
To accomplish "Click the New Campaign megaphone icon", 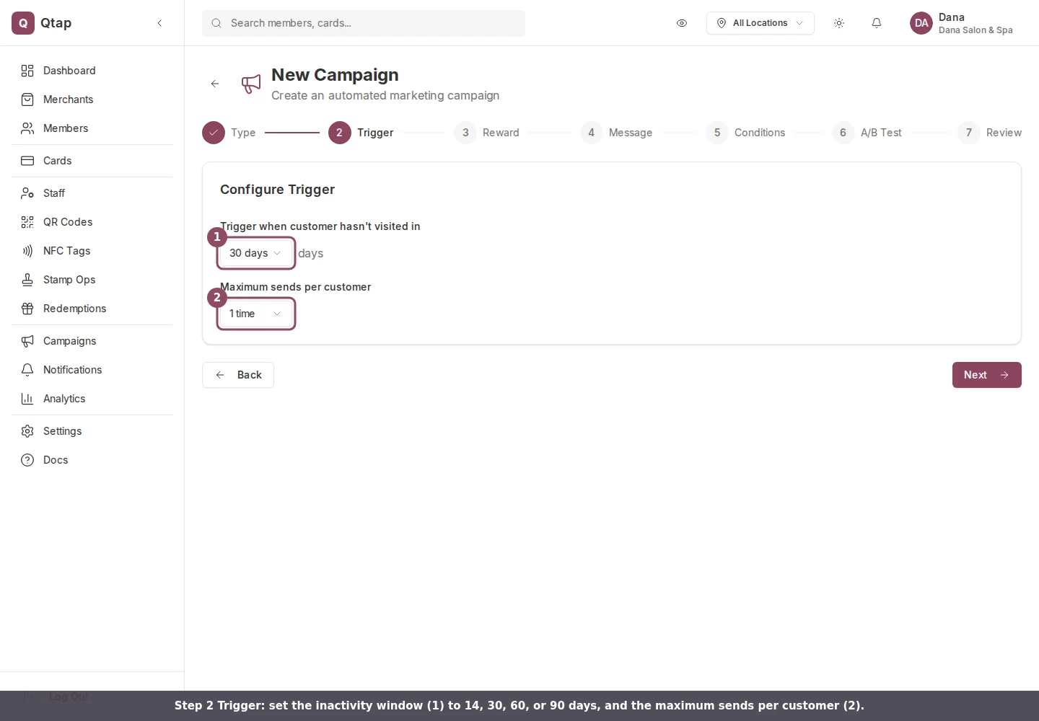I will 251,84.
